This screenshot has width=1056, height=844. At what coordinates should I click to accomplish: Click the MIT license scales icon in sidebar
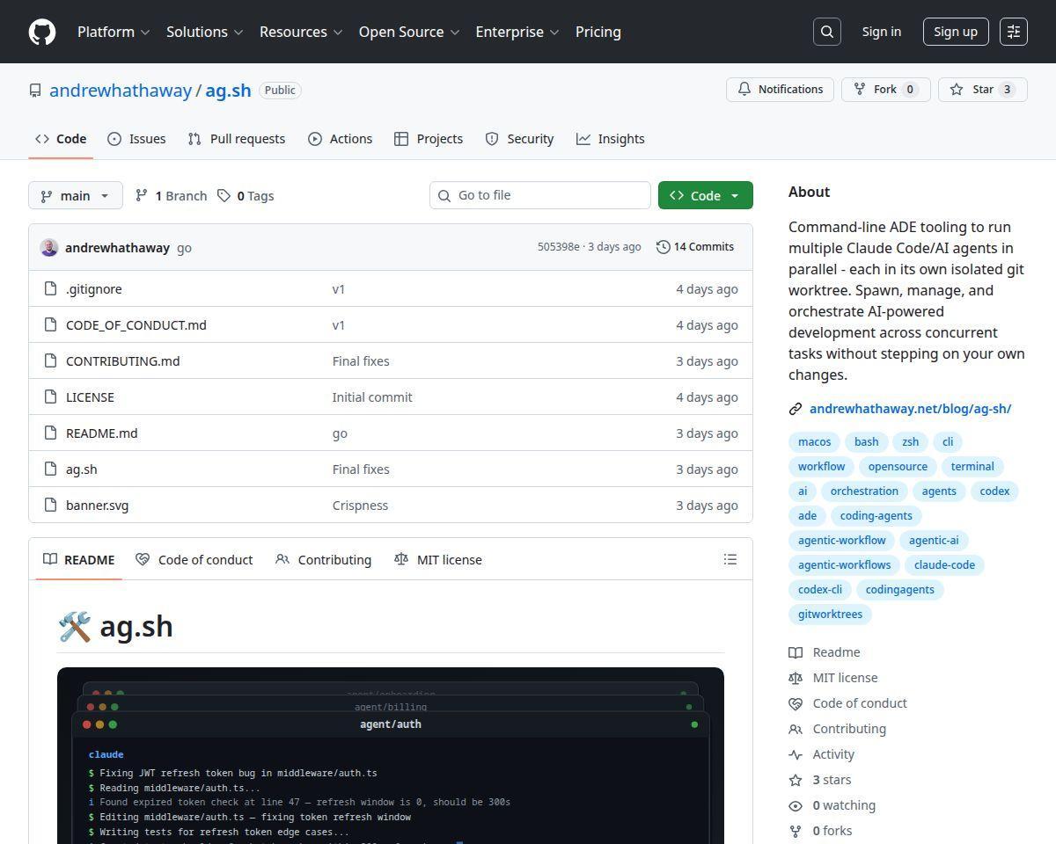point(796,677)
